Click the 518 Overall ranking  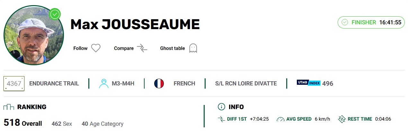point(23,123)
